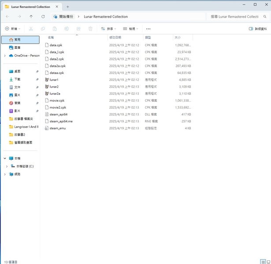Expand the OneDrive - Personal tree node
Image resolution: width=271 pixels, height=264 pixels.
tap(5, 55)
